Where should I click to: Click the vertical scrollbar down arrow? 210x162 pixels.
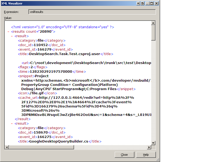pyautogui.click(x=153, y=143)
